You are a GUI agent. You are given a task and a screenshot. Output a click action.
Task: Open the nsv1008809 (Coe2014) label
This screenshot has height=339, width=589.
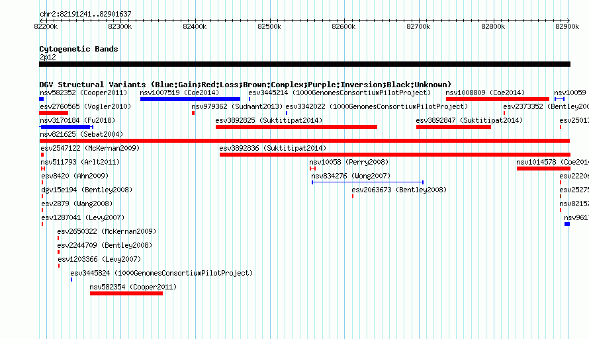(x=485, y=93)
